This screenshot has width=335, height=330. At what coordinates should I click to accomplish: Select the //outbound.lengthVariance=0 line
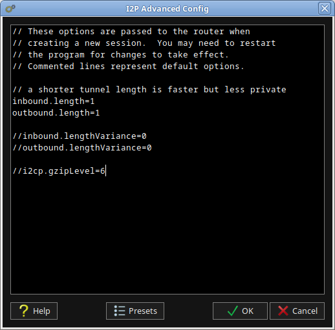point(82,148)
